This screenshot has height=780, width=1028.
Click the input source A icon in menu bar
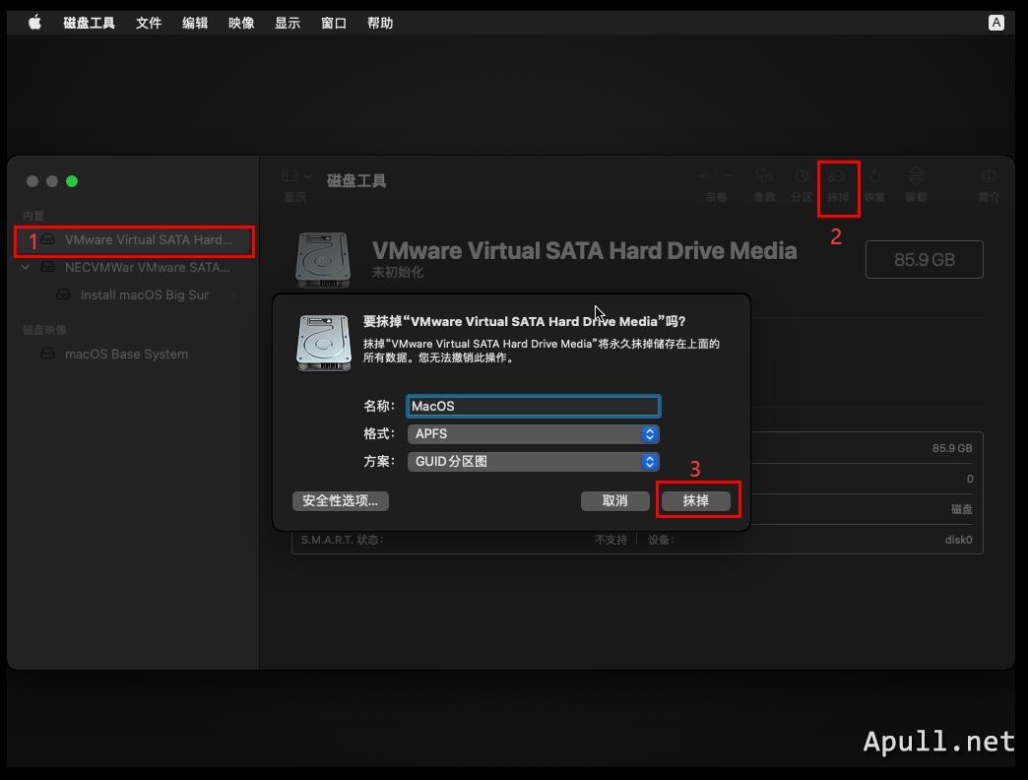point(996,23)
